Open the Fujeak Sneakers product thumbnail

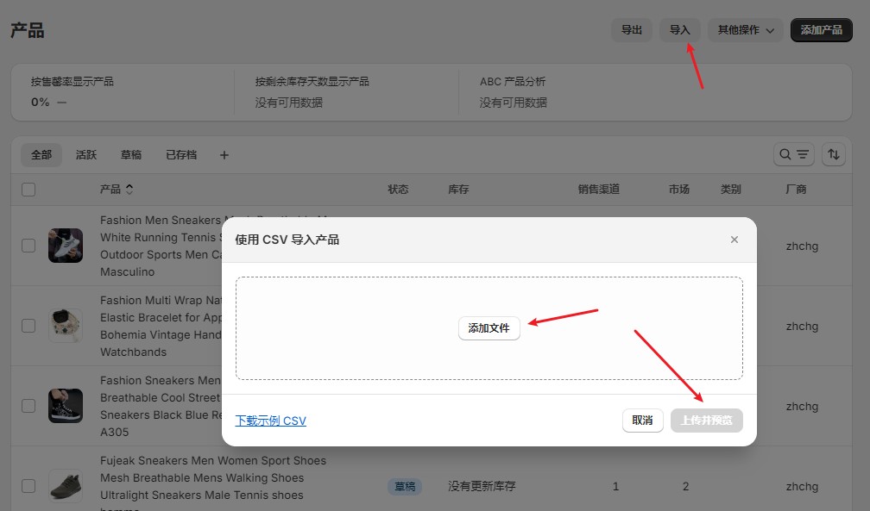click(66, 486)
